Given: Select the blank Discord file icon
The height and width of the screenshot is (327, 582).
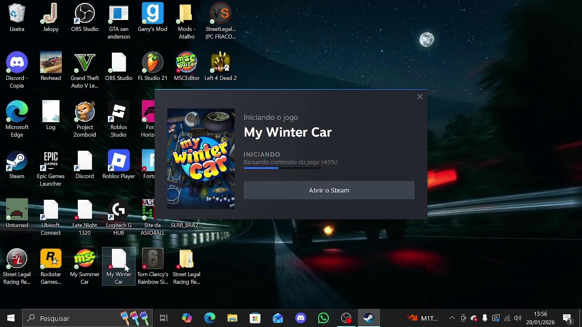Looking at the screenshot, I should tap(85, 165).
